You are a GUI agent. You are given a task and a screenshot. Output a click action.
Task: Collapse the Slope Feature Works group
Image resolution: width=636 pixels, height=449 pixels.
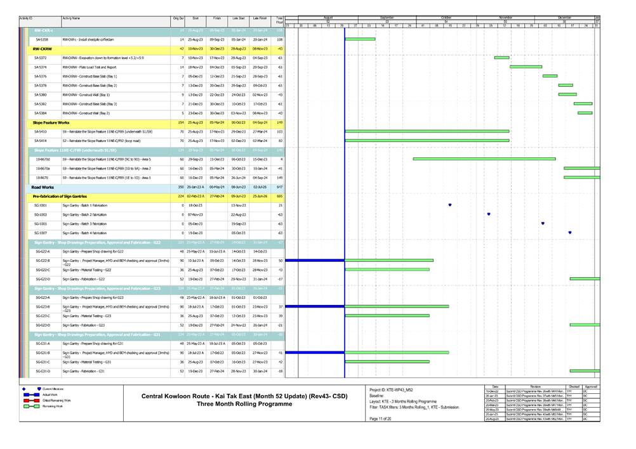[51, 122]
